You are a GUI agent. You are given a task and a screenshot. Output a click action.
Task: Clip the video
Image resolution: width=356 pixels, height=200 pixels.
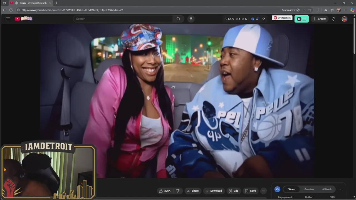(233, 191)
